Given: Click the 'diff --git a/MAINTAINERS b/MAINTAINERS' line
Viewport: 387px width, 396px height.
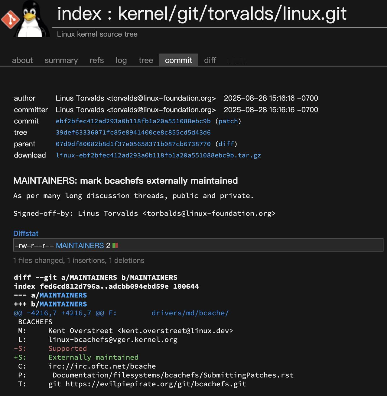Looking at the screenshot, I should tap(96, 278).
